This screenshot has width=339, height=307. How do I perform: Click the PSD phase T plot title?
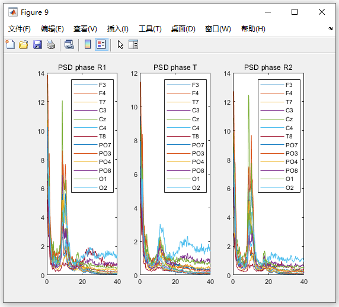(175, 67)
